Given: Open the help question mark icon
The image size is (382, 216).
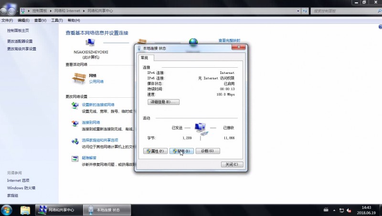Looking at the screenshot, I should pyautogui.click(x=380, y=27).
